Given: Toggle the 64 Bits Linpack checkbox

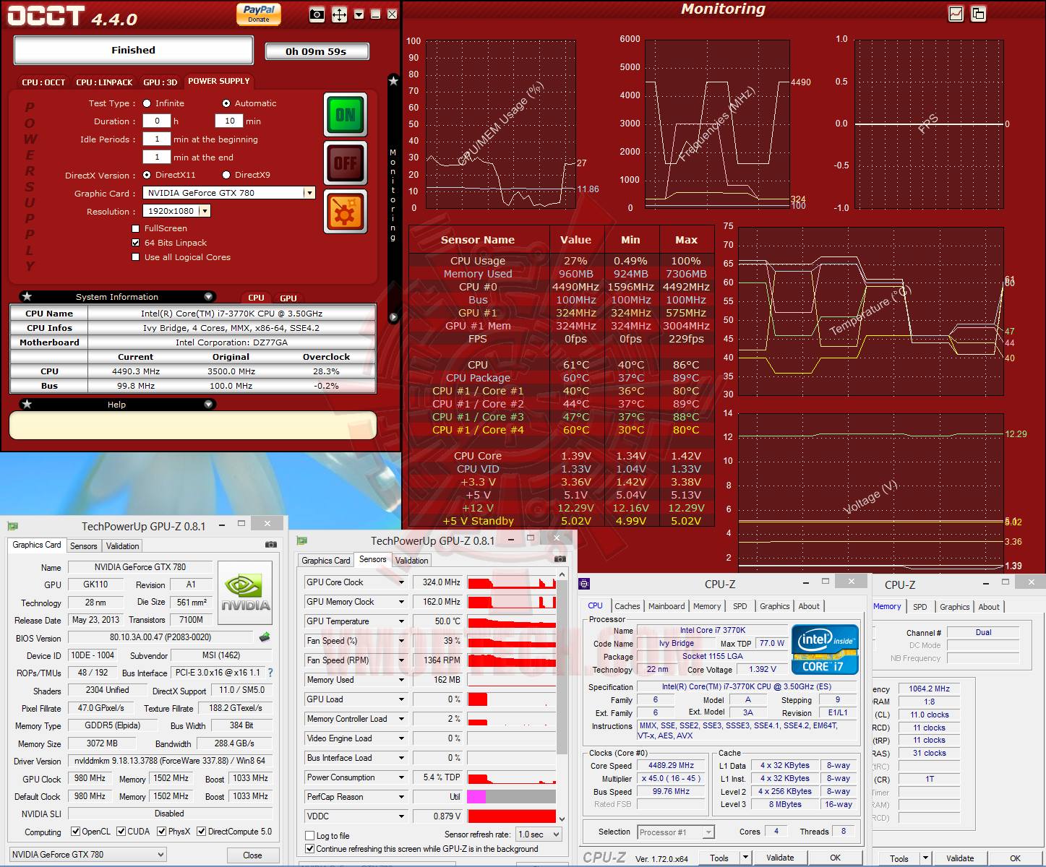Looking at the screenshot, I should coord(135,243).
